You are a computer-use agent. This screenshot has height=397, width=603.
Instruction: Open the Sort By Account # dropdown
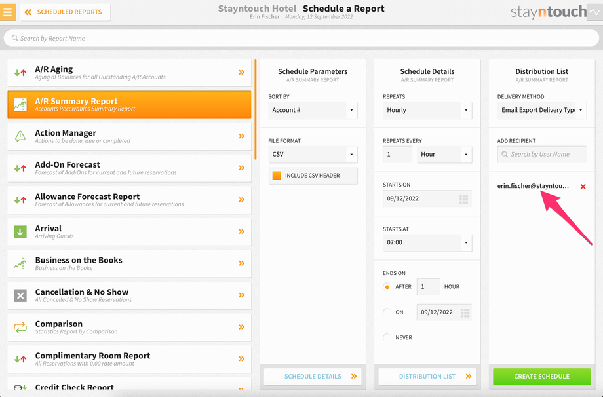(313, 110)
